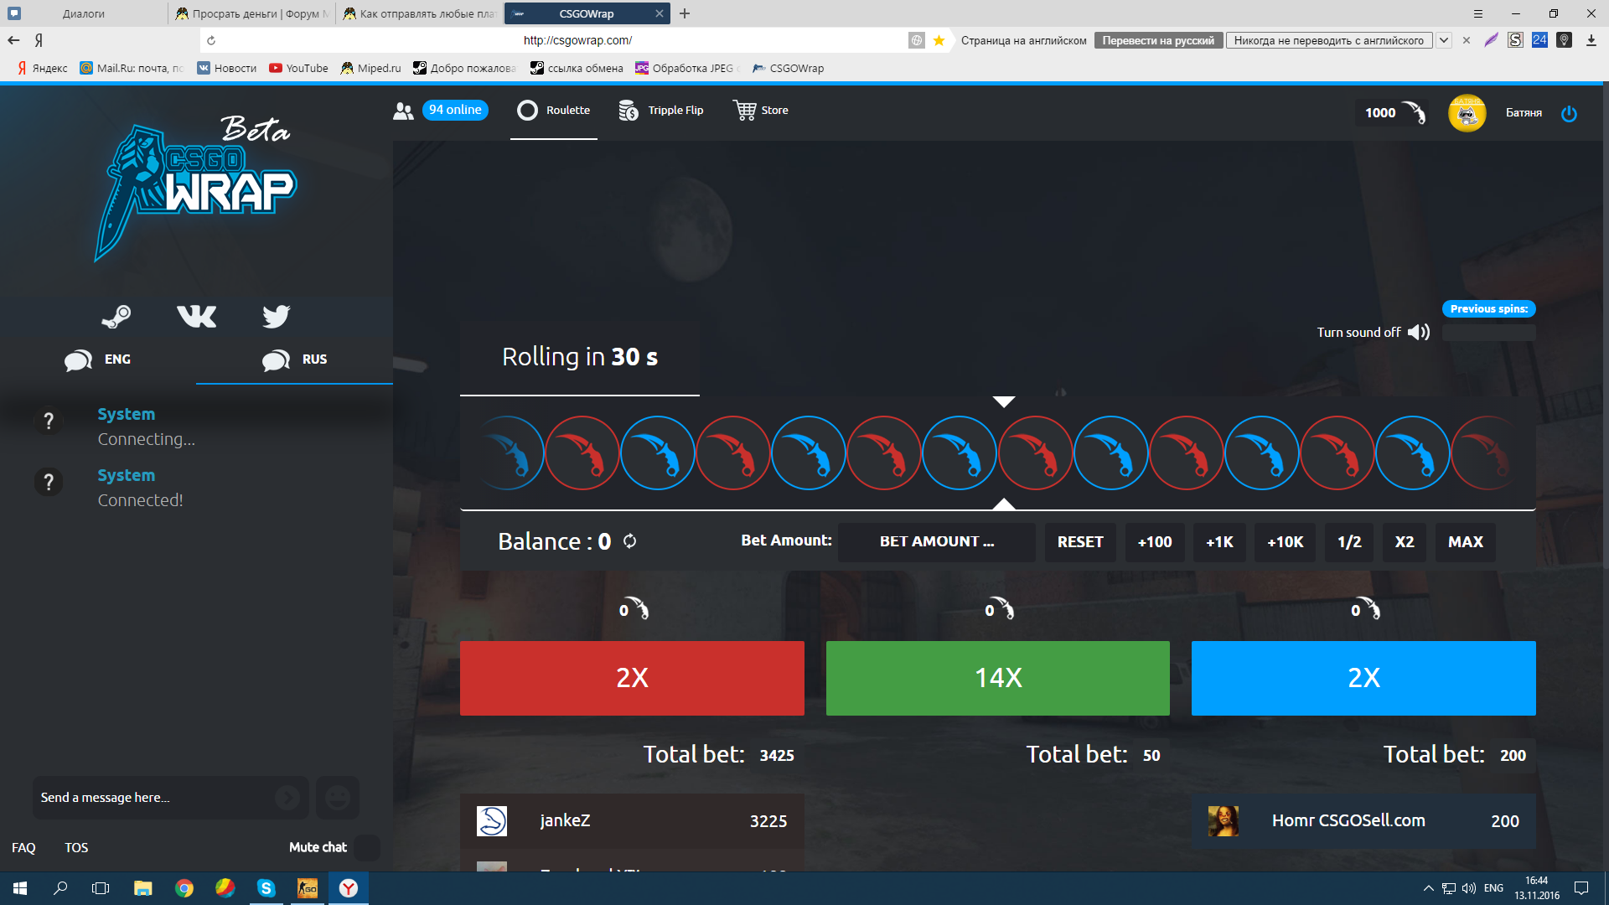The image size is (1609, 905).
Task: Switch chat to the ENG room
Action: pyautogui.click(x=98, y=360)
